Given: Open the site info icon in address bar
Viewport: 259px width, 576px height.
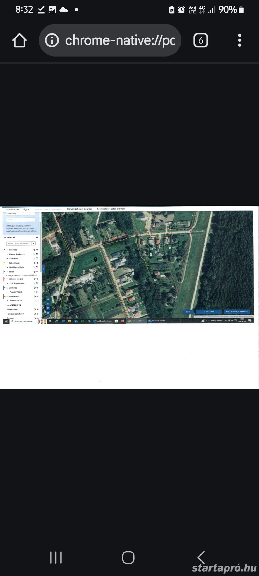Looking at the screenshot, I should 52,40.
